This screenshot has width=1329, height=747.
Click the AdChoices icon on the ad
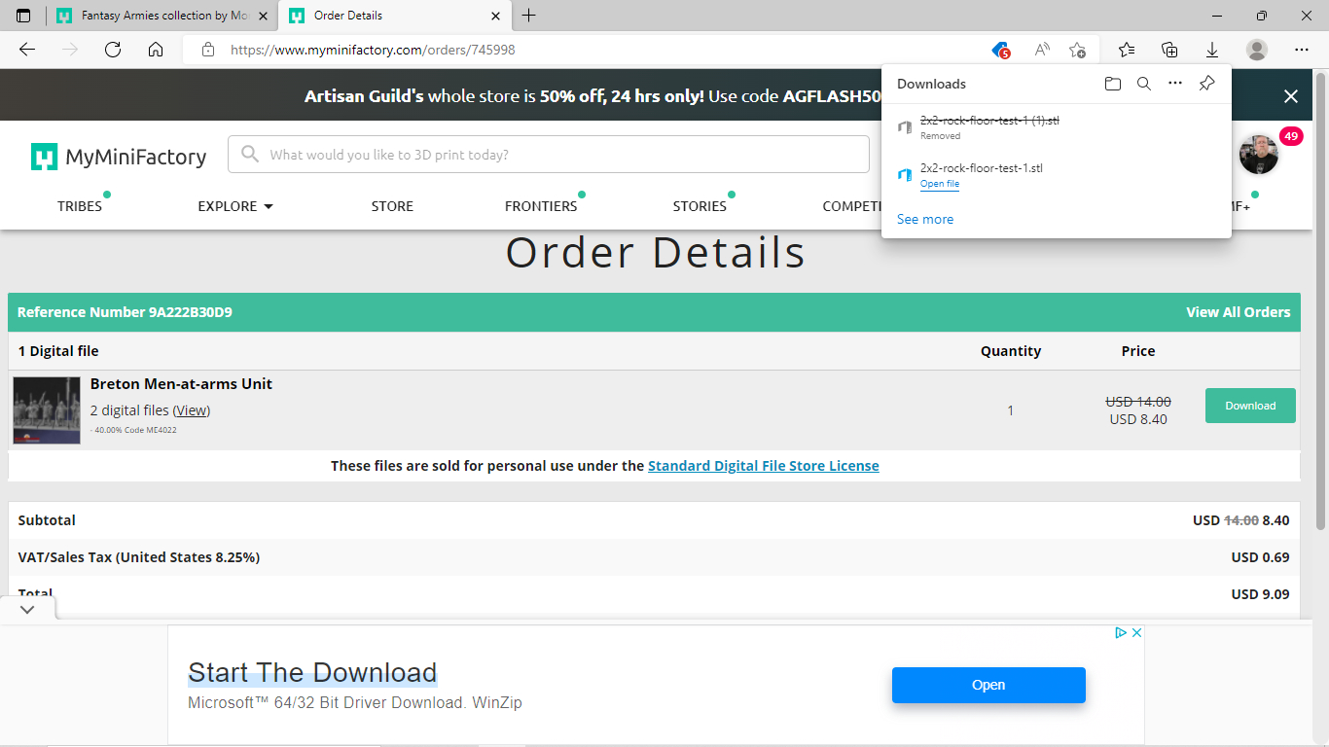click(x=1121, y=632)
